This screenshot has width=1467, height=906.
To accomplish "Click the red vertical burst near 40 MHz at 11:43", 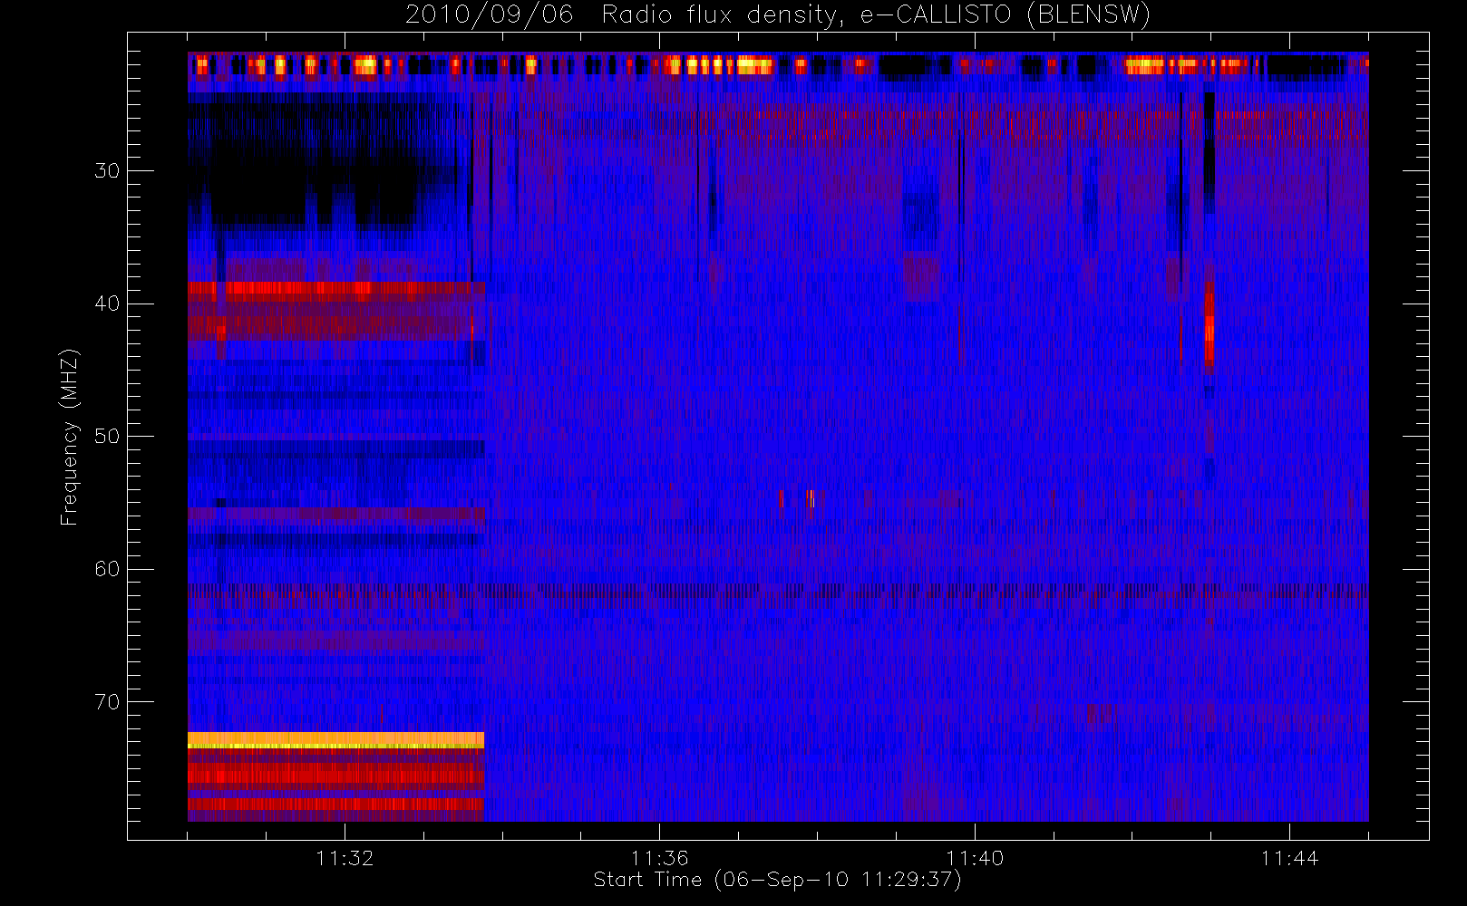I will (x=1210, y=323).
